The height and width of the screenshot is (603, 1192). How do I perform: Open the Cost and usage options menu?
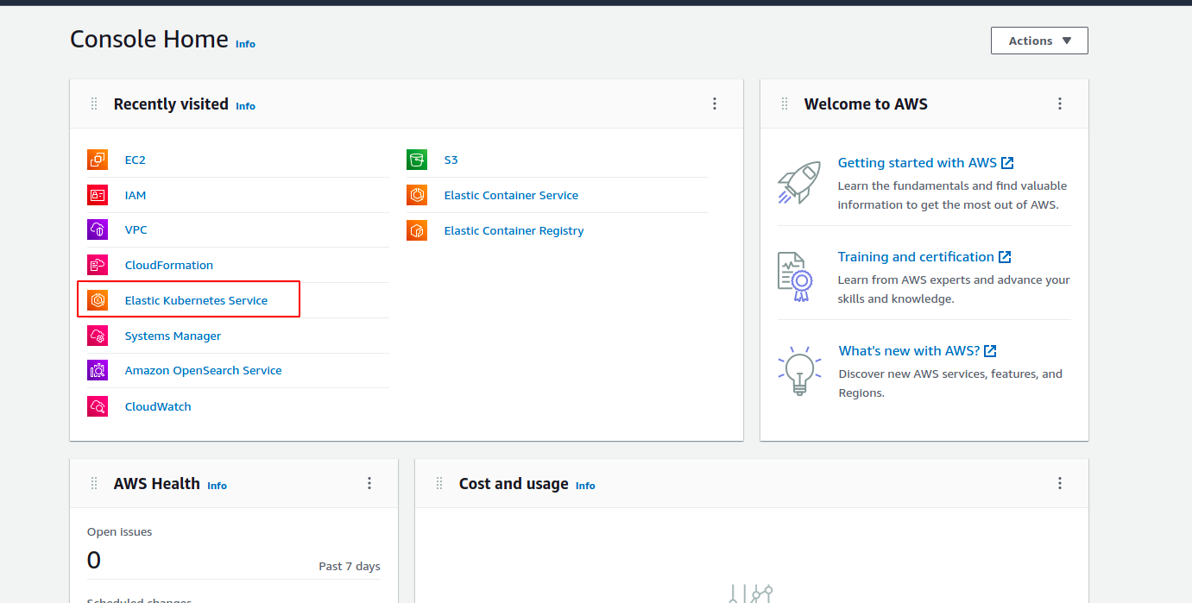1060,483
